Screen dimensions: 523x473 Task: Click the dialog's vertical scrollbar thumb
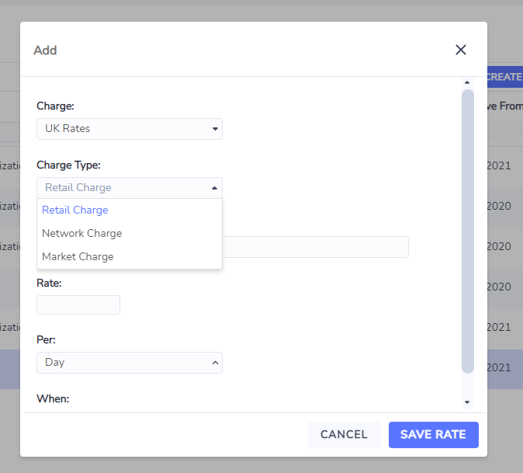(x=468, y=231)
